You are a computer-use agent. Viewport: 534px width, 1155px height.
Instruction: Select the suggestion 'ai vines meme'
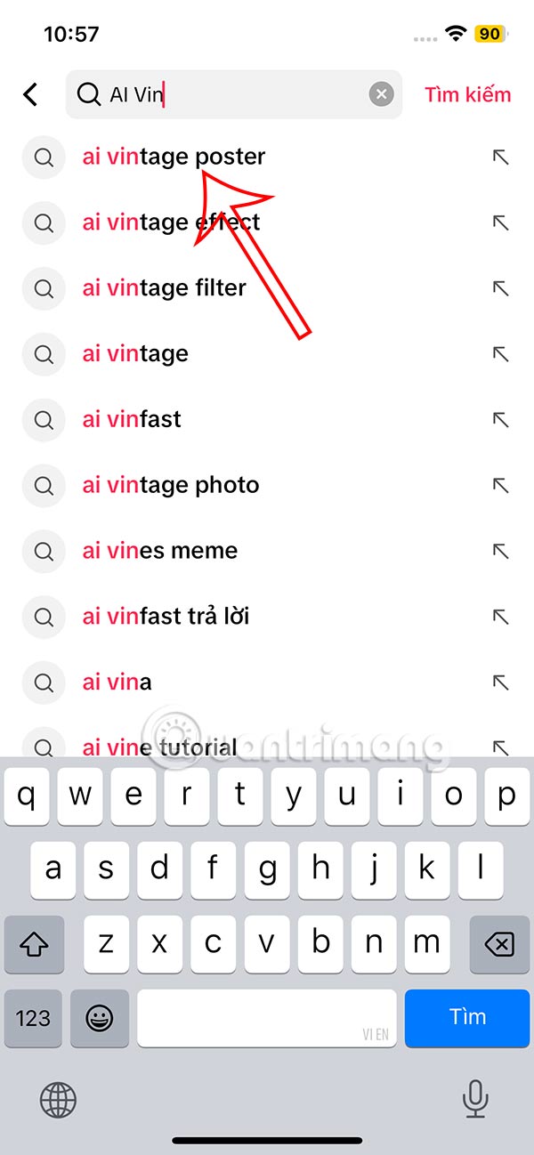(x=159, y=551)
